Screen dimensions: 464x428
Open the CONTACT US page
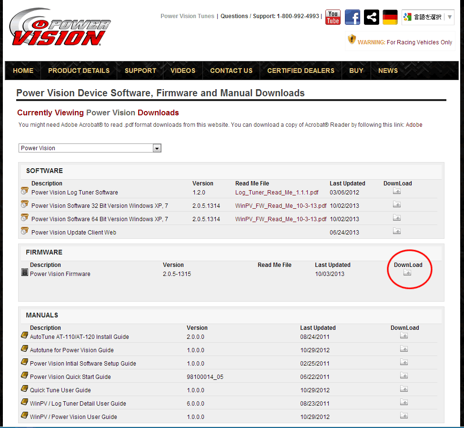pyautogui.click(x=231, y=71)
